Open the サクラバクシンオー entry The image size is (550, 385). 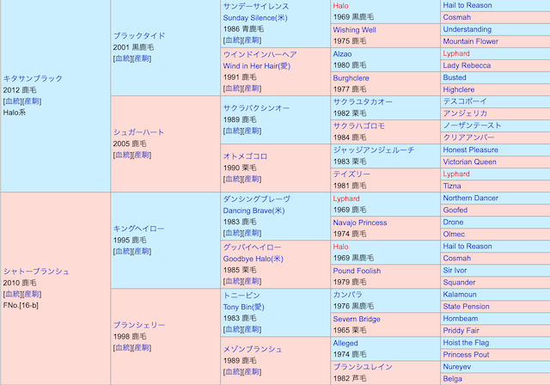(256, 108)
